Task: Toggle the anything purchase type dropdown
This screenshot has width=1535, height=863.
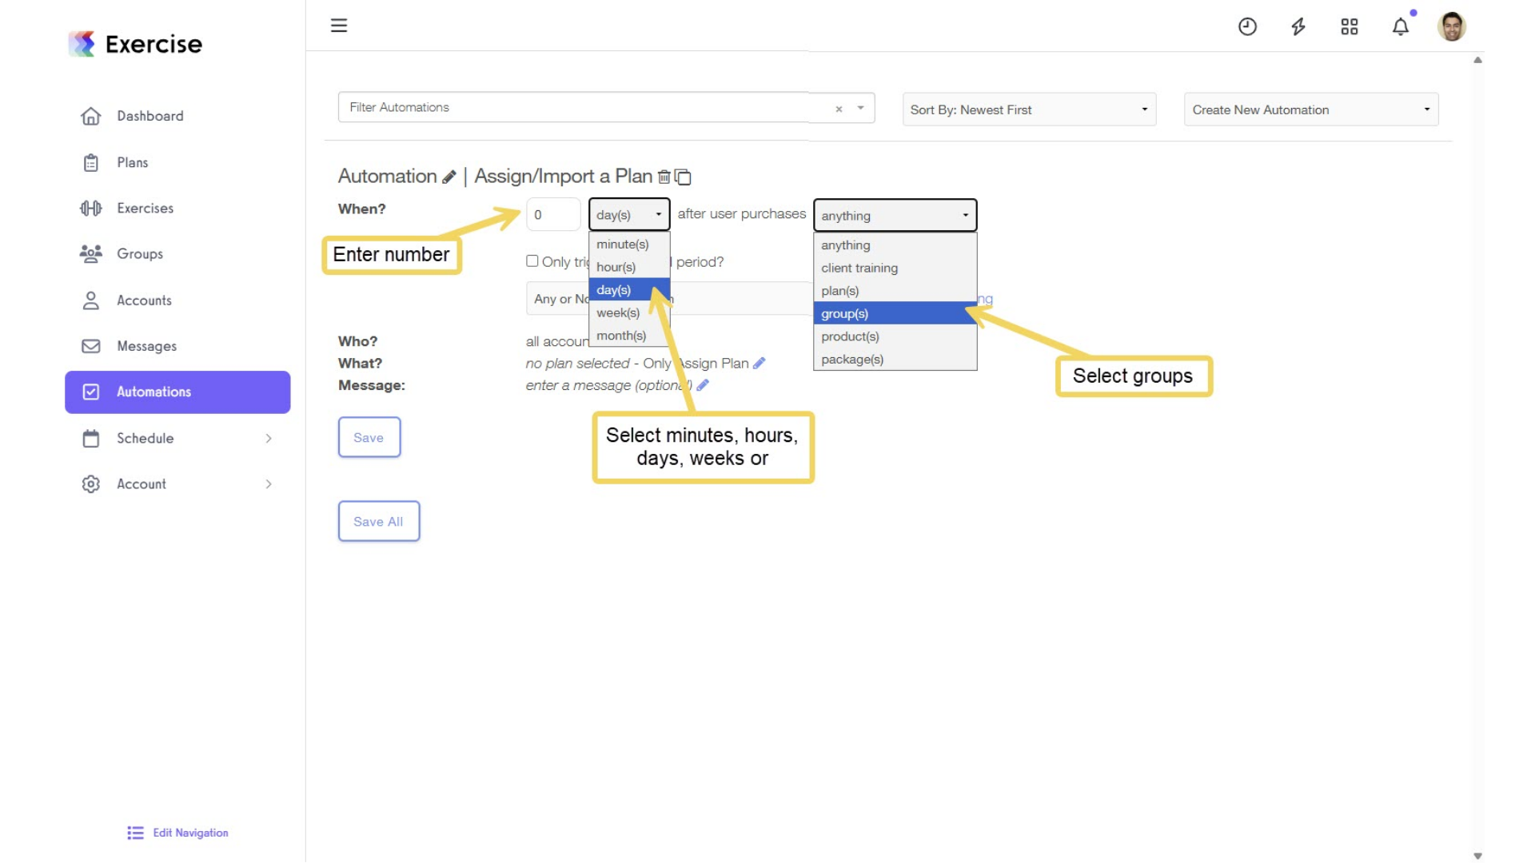Action: point(895,216)
